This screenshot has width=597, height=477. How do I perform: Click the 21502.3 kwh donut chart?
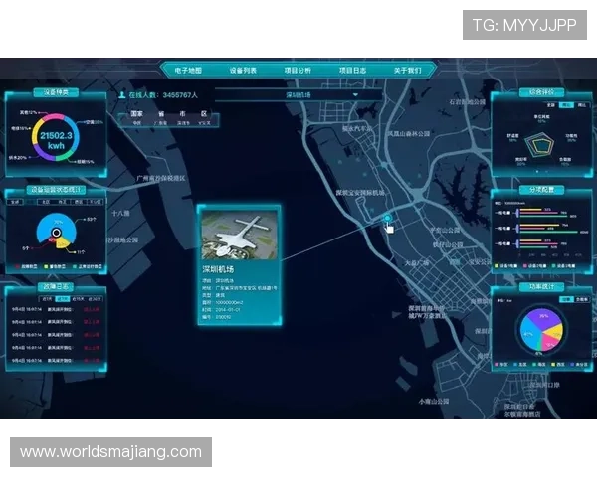[57, 140]
